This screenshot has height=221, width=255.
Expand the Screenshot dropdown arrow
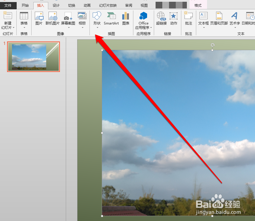click(69, 28)
